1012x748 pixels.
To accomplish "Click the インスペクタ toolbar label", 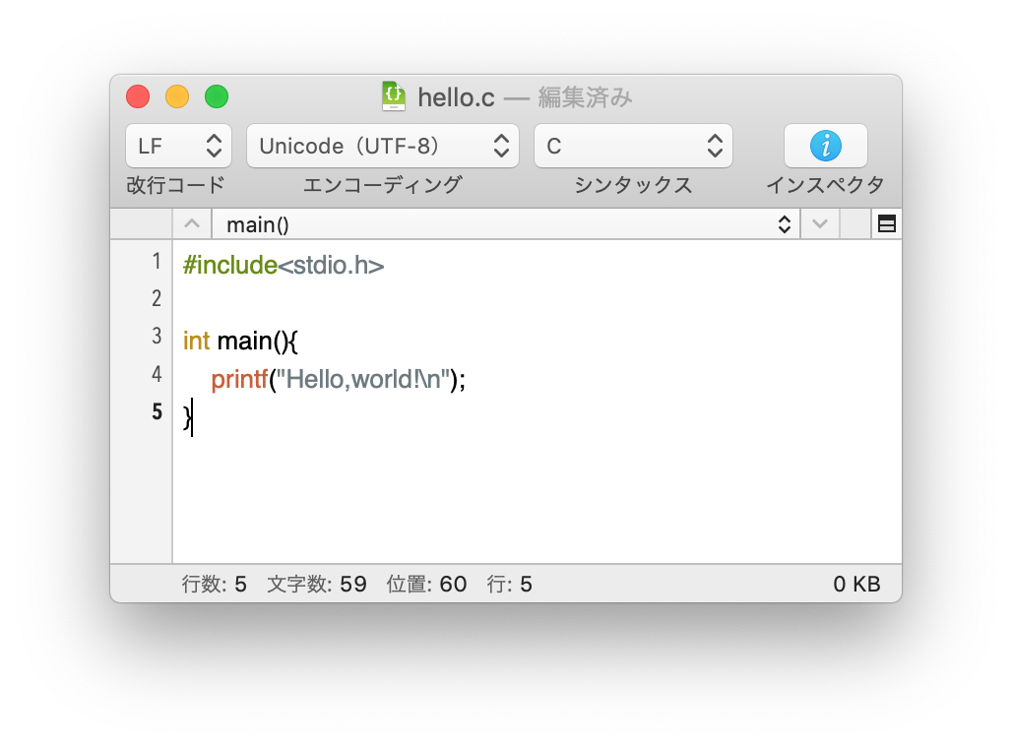I will coord(826,185).
